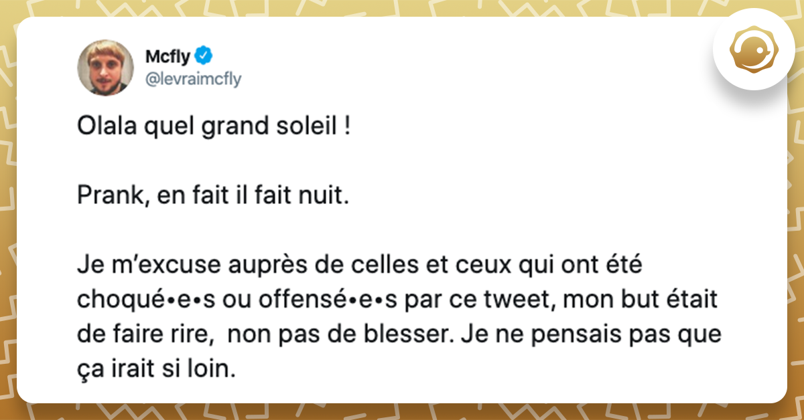The image size is (804, 420).
Task: Click the final line "ça irait si loin."
Action: [157, 369]
